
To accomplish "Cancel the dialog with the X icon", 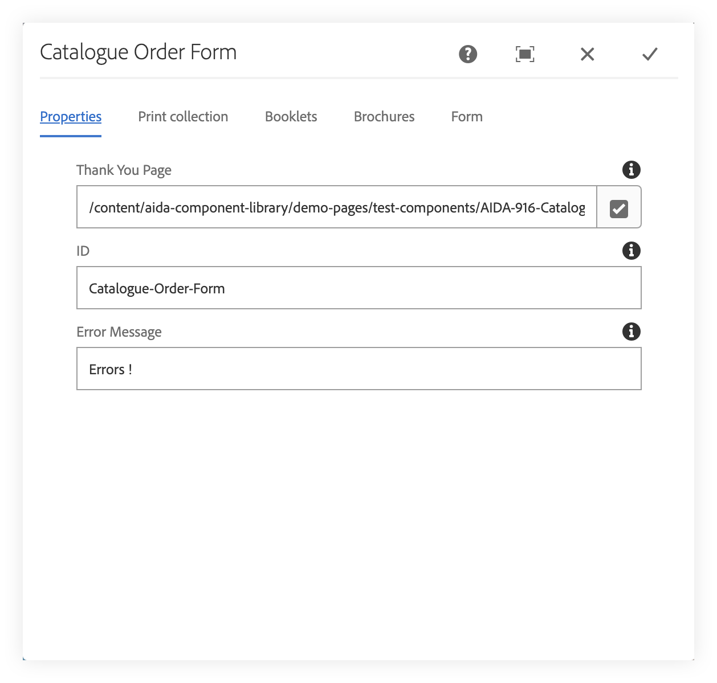I will point(586,54).
